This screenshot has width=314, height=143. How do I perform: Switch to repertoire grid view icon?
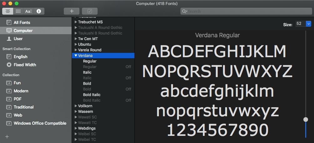point(18,11)
